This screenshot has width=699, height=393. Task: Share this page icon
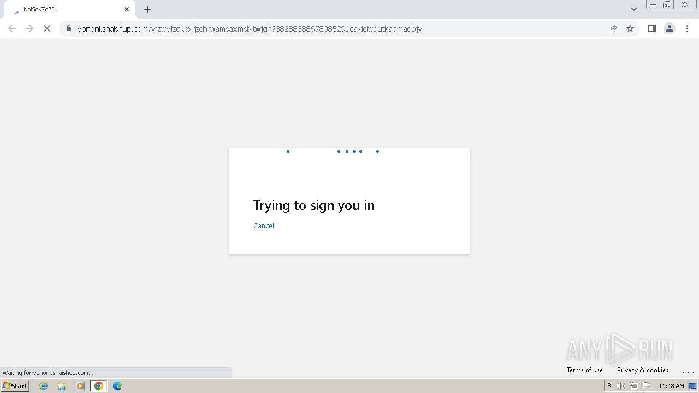coord(613,28)
